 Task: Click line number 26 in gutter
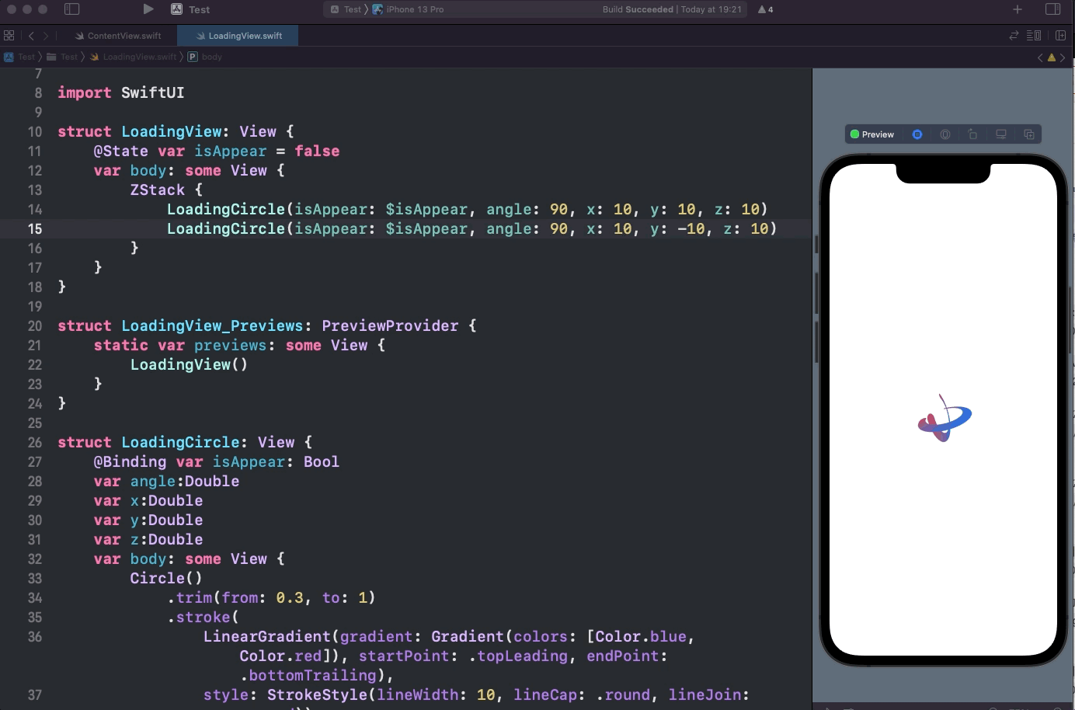pyautogui.click(x=35, y=442)
